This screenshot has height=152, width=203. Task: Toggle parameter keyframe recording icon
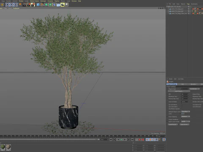[x=156, y=139]
